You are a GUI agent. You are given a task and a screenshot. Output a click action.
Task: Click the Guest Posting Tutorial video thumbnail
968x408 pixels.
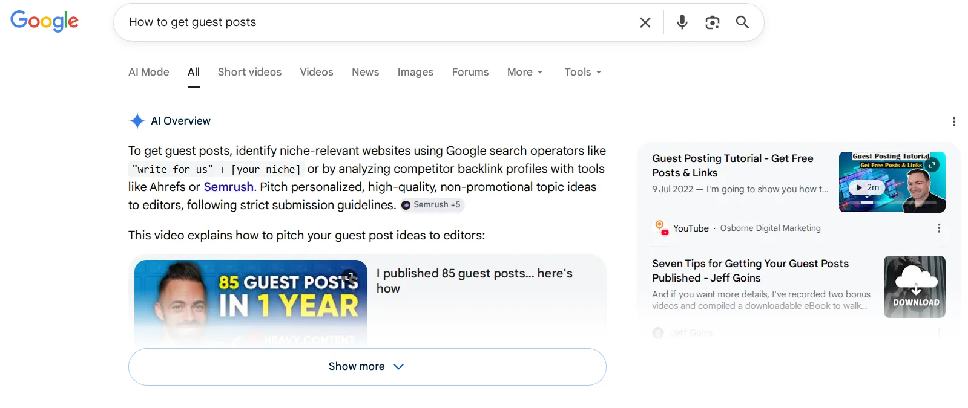892,182
